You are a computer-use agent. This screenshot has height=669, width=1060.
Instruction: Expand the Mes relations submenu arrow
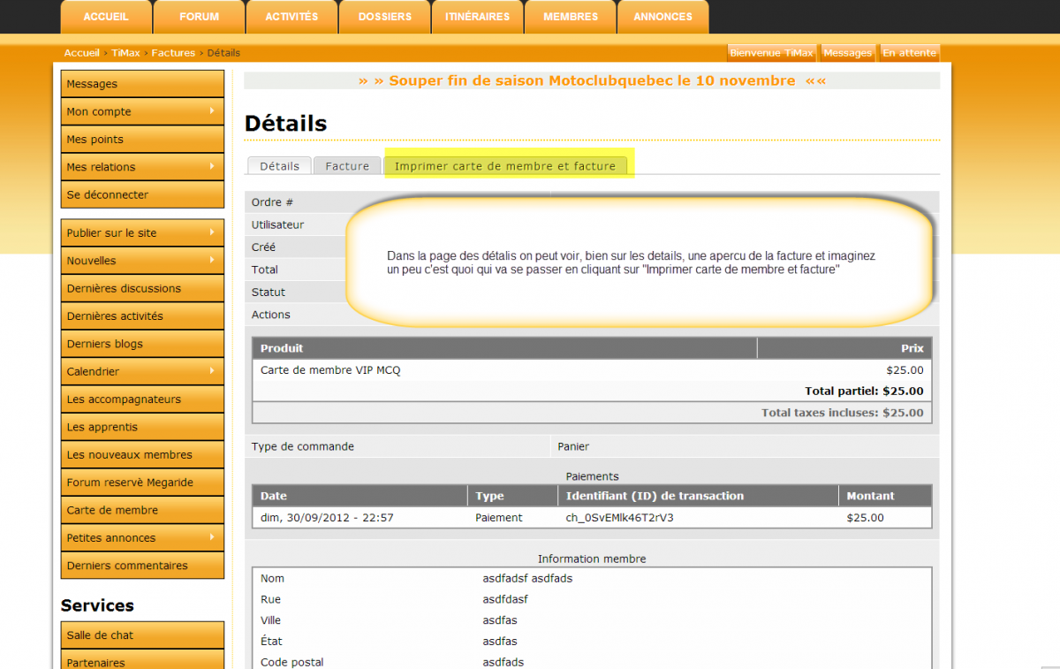coord(212,166)
